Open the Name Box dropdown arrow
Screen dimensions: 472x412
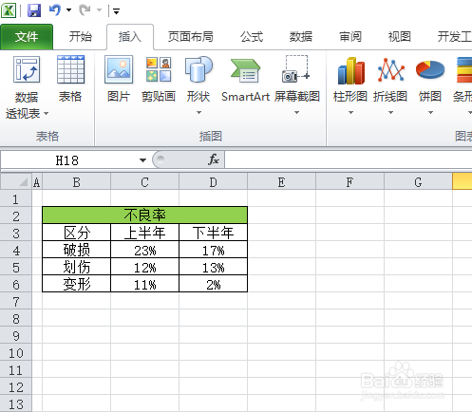tap(142, 160)
